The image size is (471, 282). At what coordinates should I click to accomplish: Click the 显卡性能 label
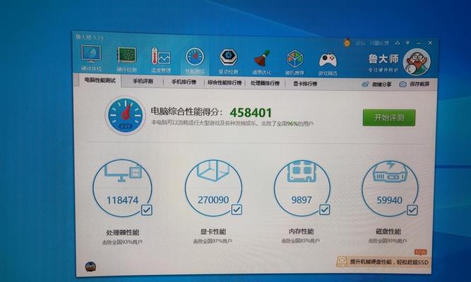213,232
